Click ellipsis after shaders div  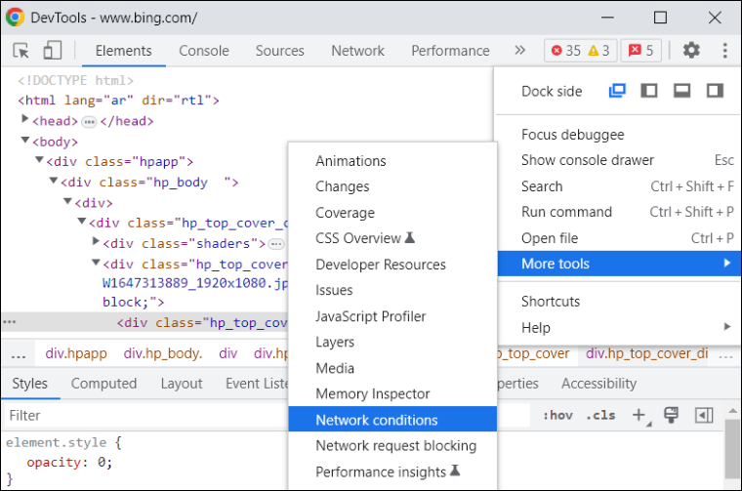(276, 244)
